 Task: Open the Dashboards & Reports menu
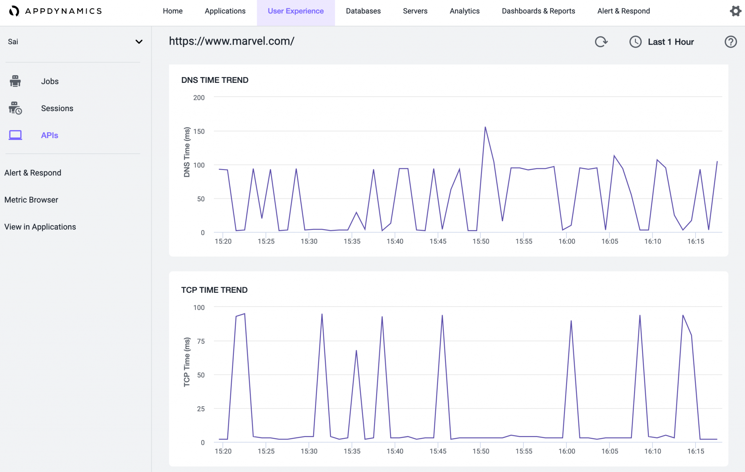tap(538, 11)
